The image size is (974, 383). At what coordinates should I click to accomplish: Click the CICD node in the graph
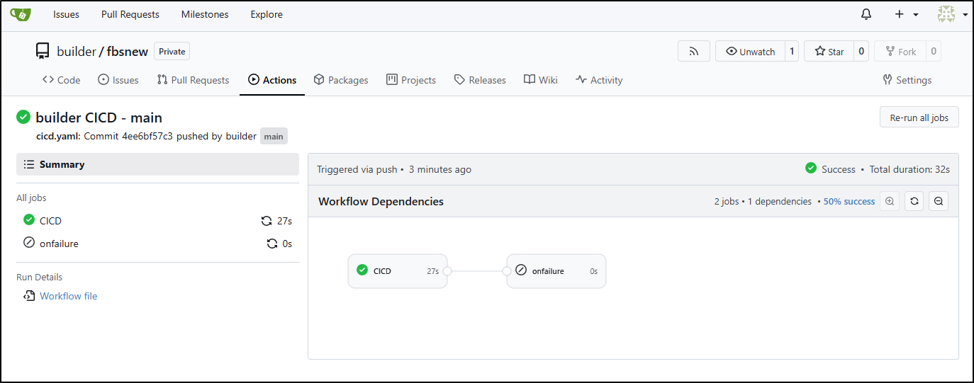coord(398,271)
